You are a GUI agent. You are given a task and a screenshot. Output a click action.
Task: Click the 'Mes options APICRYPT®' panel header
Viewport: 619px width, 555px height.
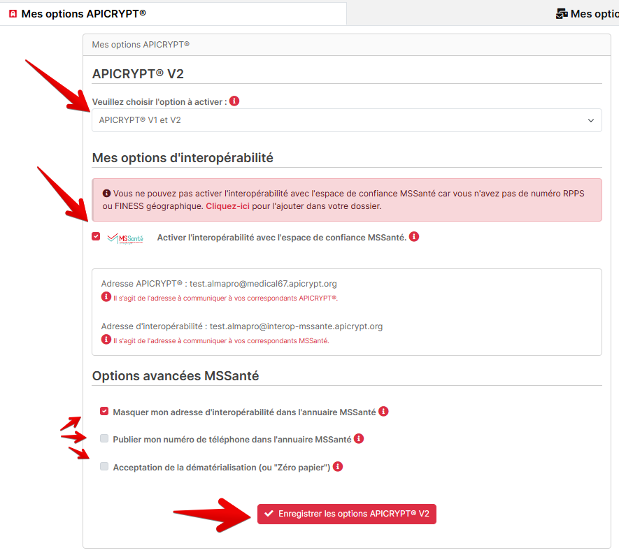click(347, 45)
